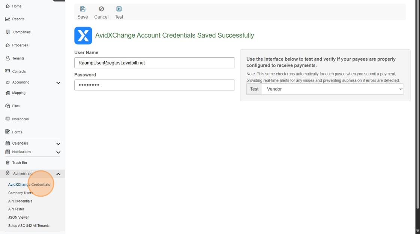Click the Cancel circle-slash icon

[x=101, y=9]
